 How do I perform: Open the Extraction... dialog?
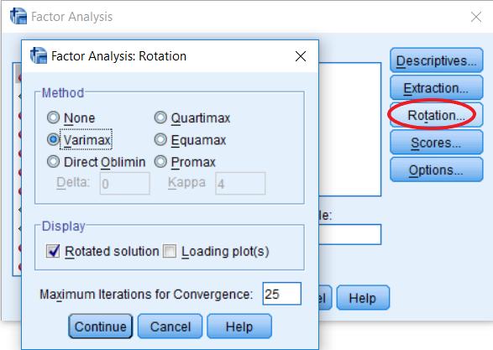click(437, 87)
